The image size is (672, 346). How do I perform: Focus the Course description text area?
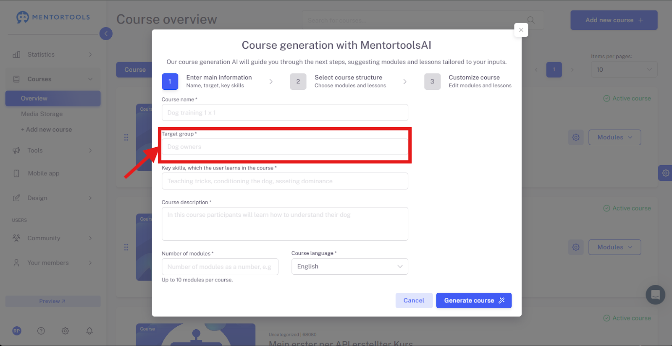(285, 224)
